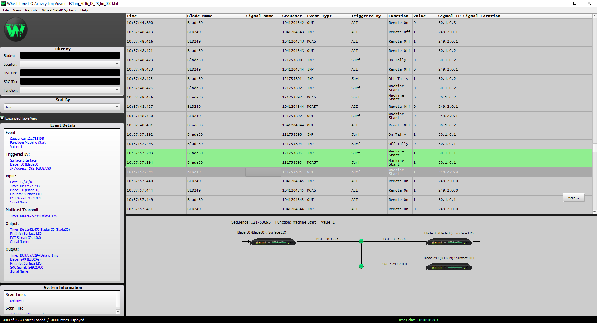The height and width of the screenshot is (323, 597).
Task: Click the DST IDs filter input field
Action: pos(70,73)
